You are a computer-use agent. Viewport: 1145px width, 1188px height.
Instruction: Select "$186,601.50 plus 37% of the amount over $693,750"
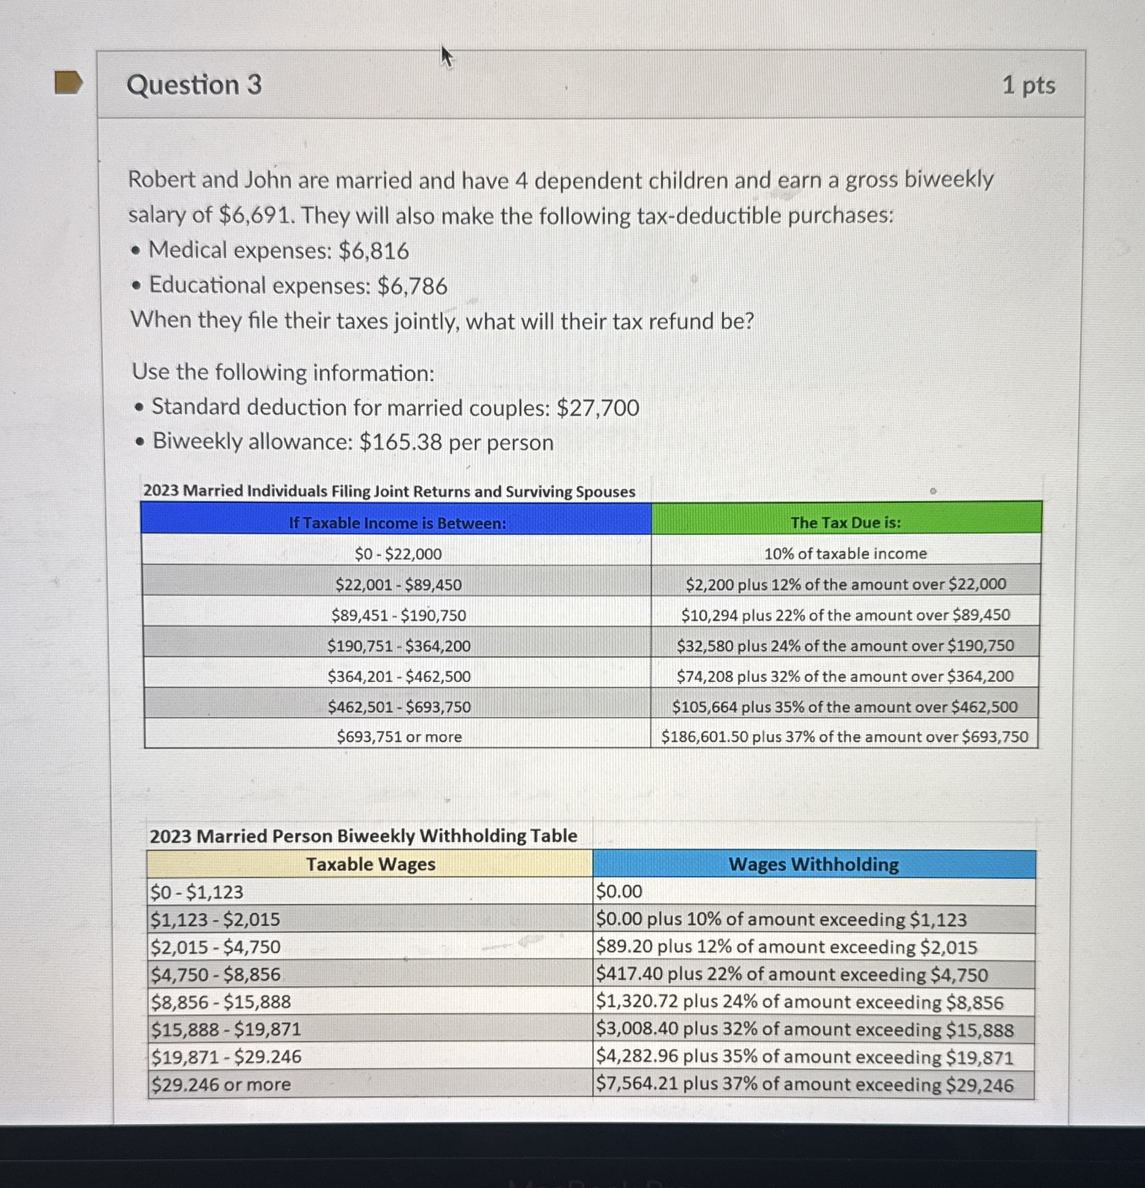point(845,733)
